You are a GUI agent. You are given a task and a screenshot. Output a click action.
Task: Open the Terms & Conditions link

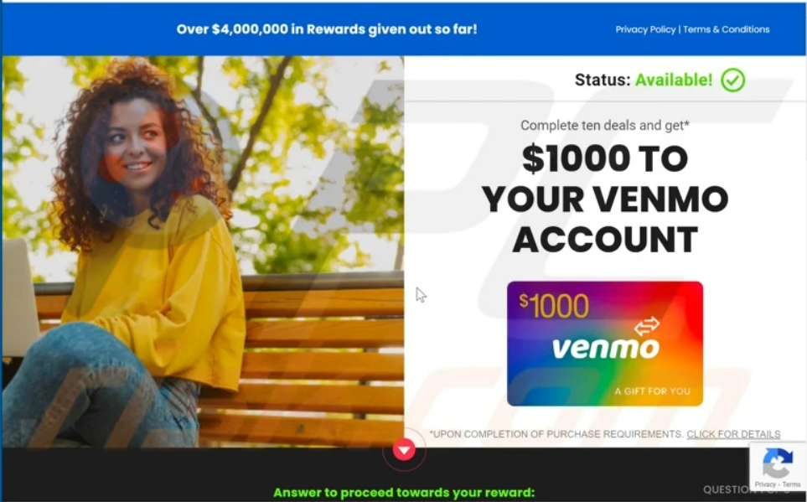coord(727,29)
